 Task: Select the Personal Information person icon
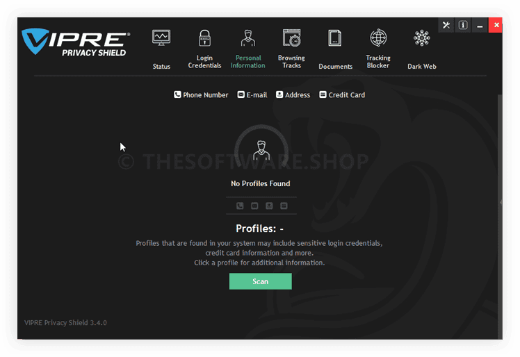click(247, 38)
